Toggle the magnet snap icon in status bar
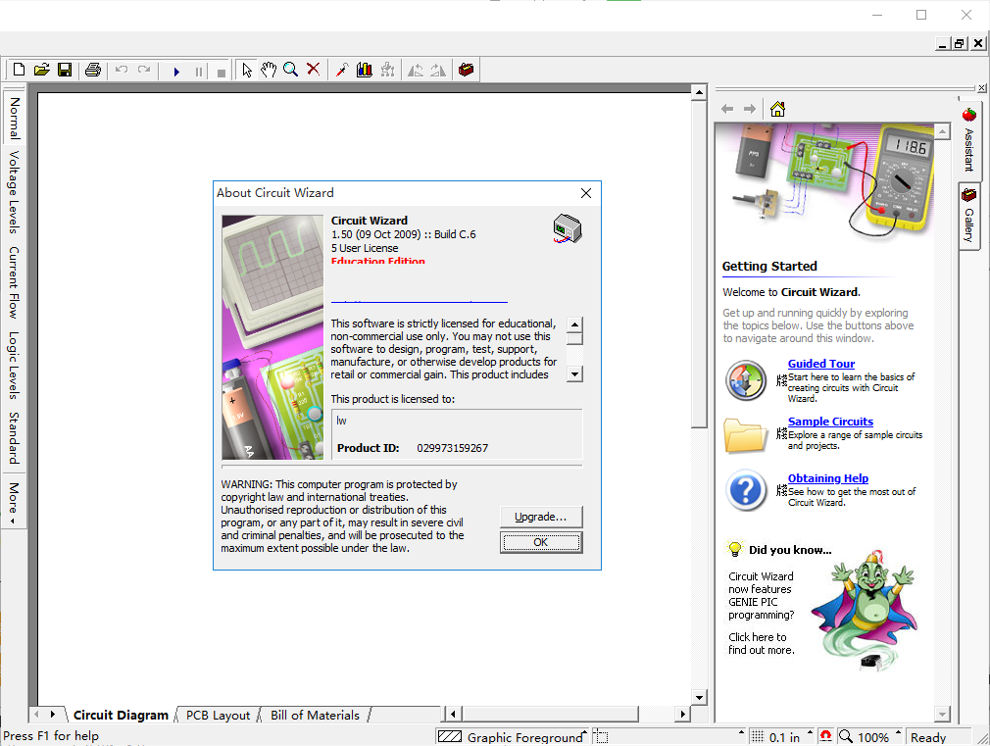Image resolution: width=990 pixels, height=746 pixels. 825,736
